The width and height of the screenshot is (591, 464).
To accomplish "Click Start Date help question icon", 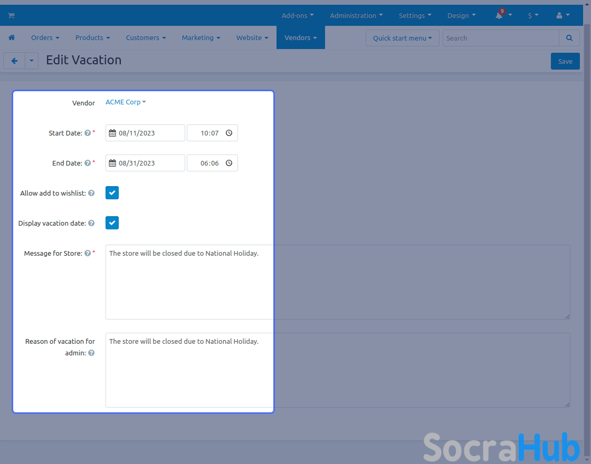I will [x=88, y=133].
